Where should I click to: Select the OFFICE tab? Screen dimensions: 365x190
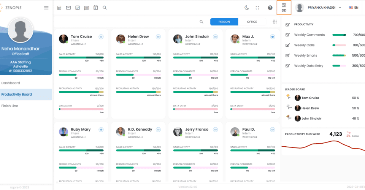pyautogui.click(x=252, y=22)
